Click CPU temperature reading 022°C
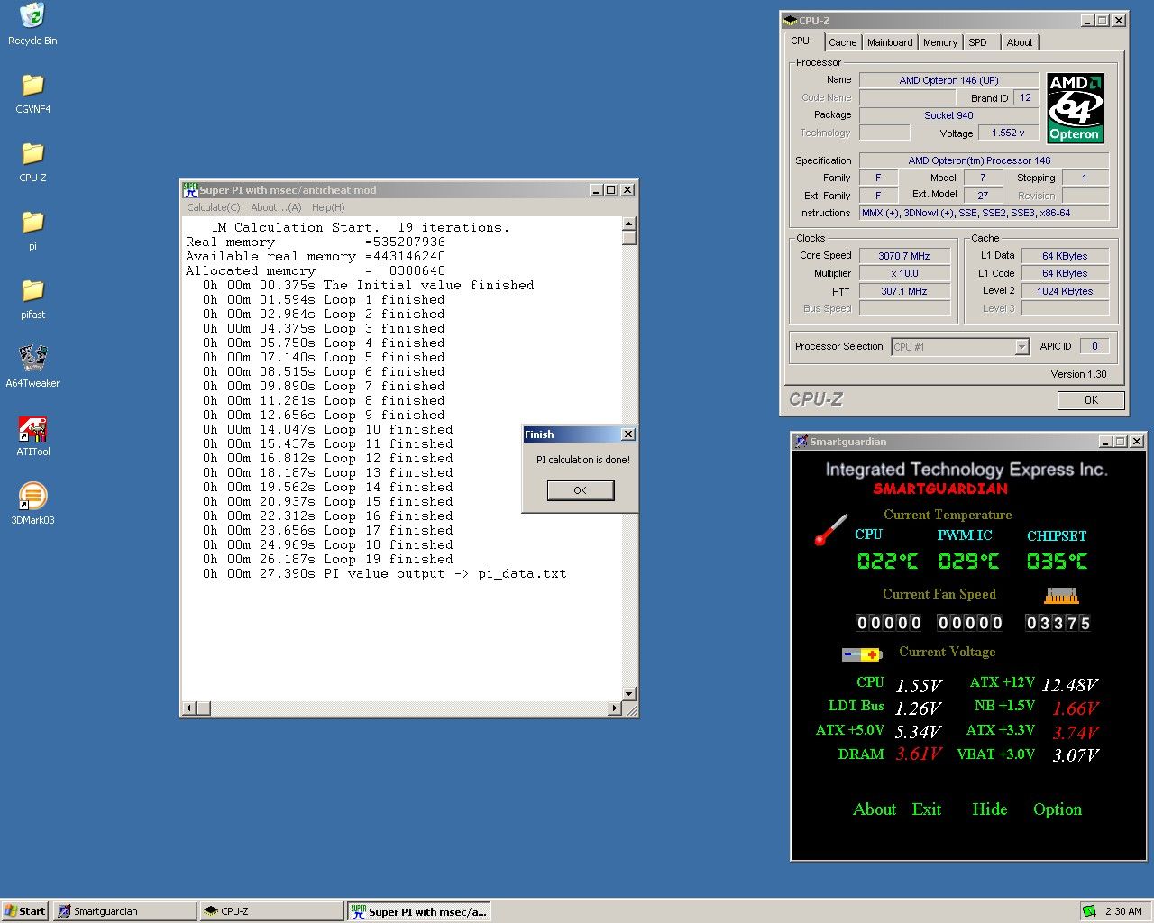The height and width of the screenshot is (923, 1154). tap(887, 562)
